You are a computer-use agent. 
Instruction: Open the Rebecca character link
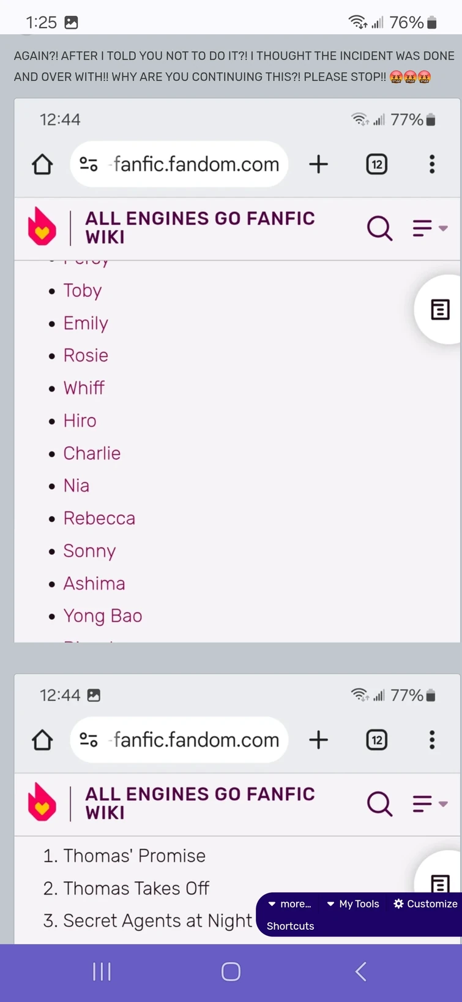pyautogui.click(x=99, y=518)
